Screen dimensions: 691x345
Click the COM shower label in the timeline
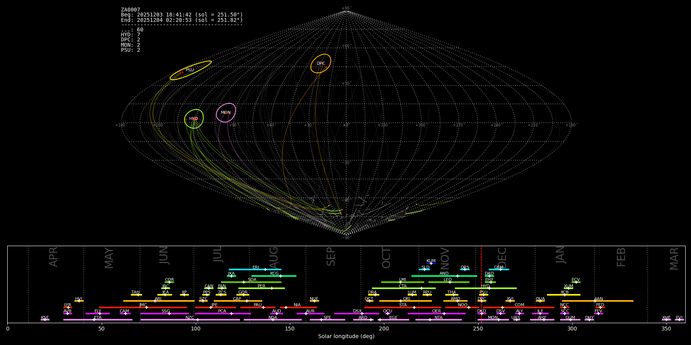(x=519, y=305)
